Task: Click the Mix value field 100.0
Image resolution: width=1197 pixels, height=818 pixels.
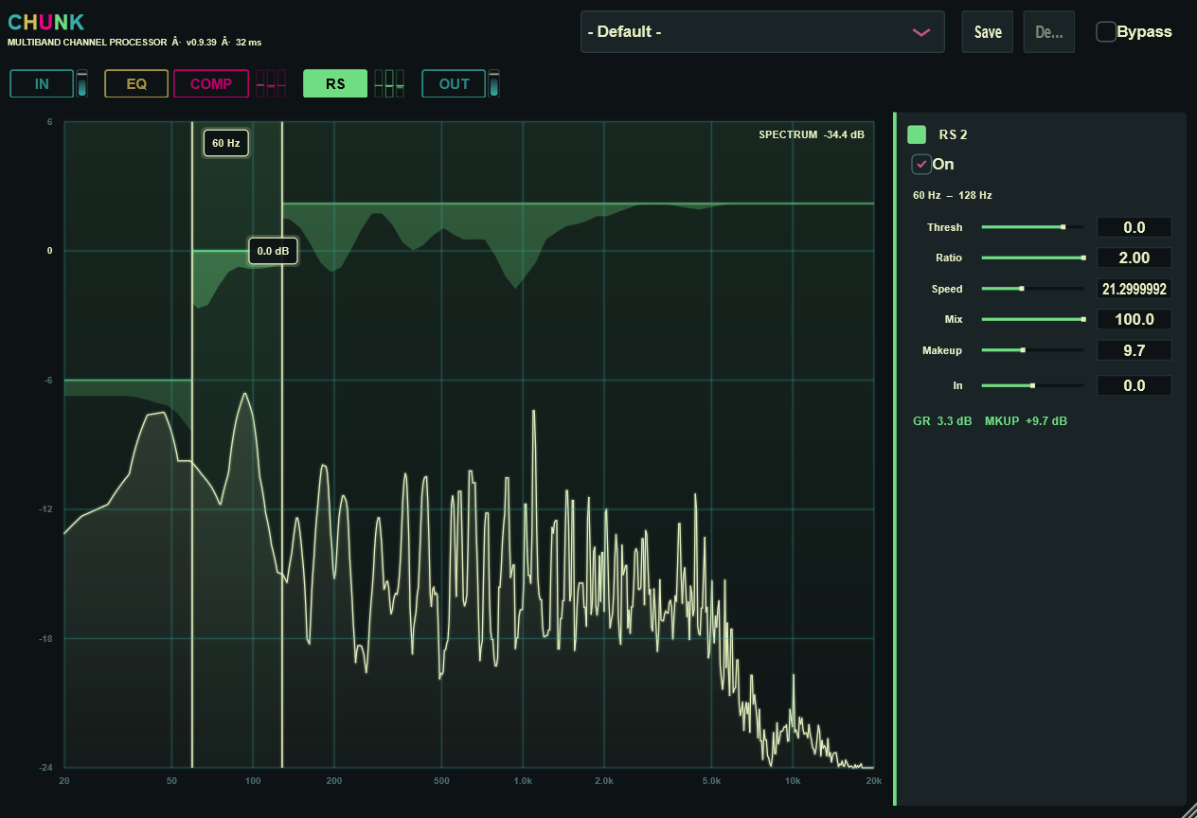Action: pyautogui.click(x=1134, y=319)
